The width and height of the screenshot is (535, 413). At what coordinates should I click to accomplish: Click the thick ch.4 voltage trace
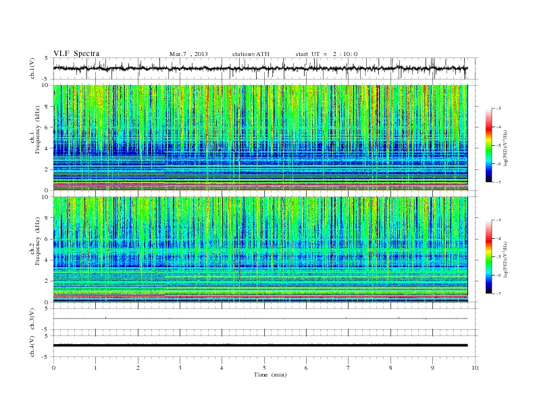(260, 346)
